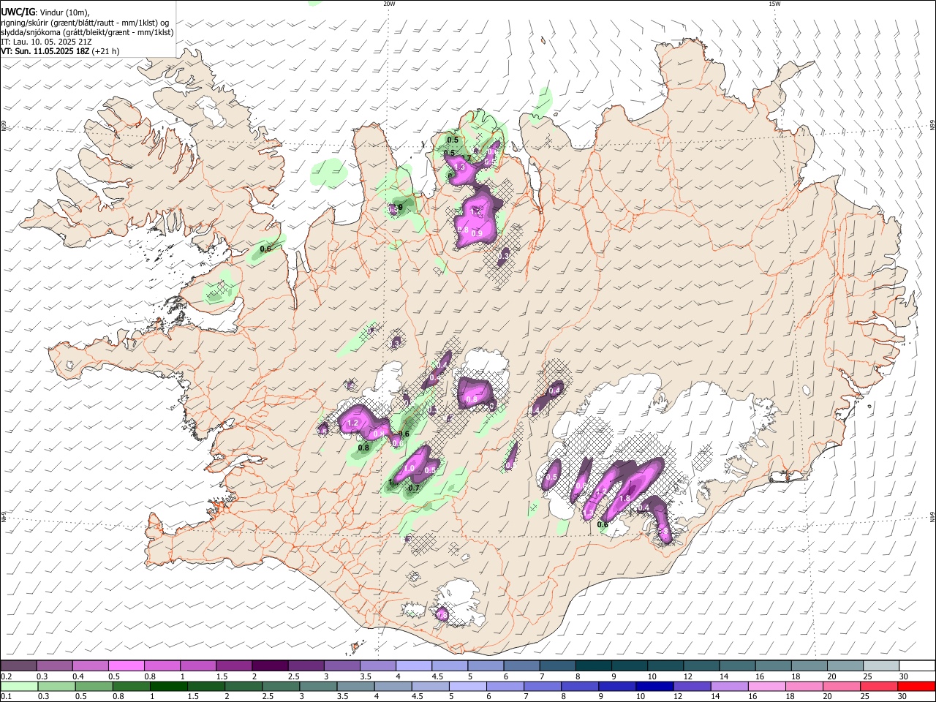The image size is (936, 702).
Task: Select the bottom-row blue swatch between 7 and 8
Action: pyautogui.click(x=542, y=687)
